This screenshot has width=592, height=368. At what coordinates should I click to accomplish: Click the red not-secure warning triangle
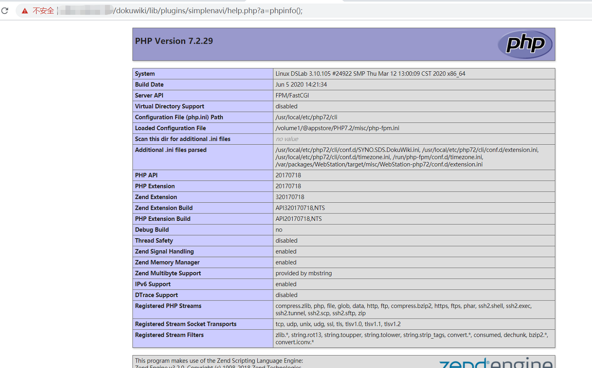pos(25,11)
